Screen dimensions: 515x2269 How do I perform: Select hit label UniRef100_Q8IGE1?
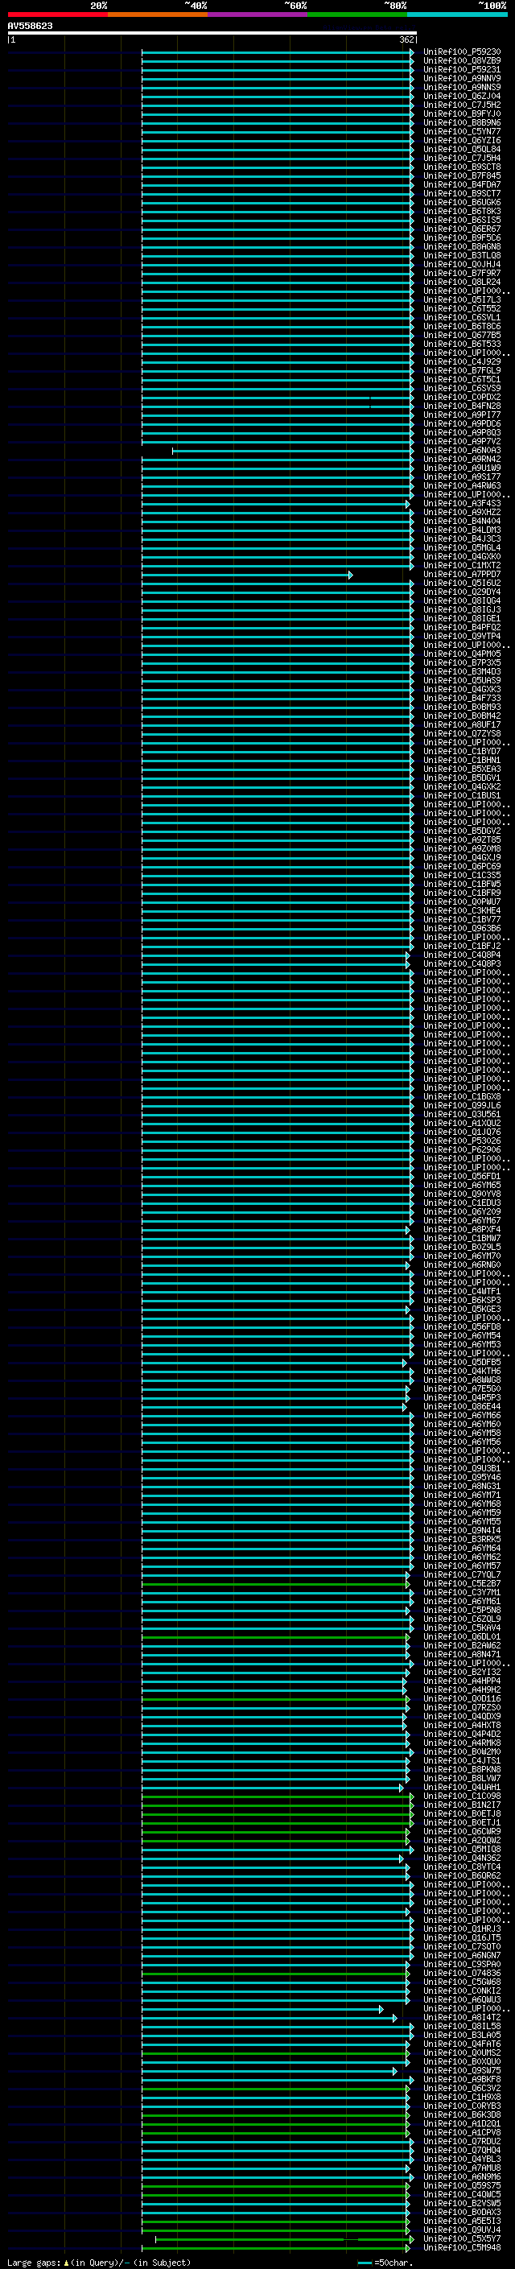[x=461, y=619]
